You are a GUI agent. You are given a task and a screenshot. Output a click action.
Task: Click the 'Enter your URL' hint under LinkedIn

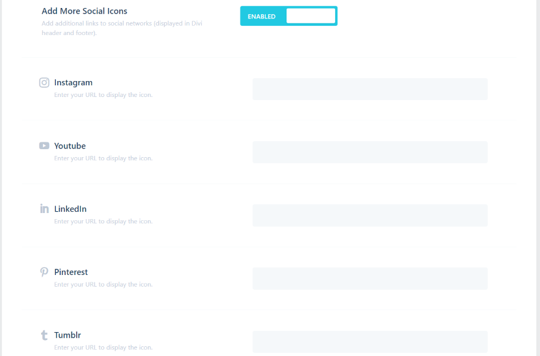click(x=103, y=221)
